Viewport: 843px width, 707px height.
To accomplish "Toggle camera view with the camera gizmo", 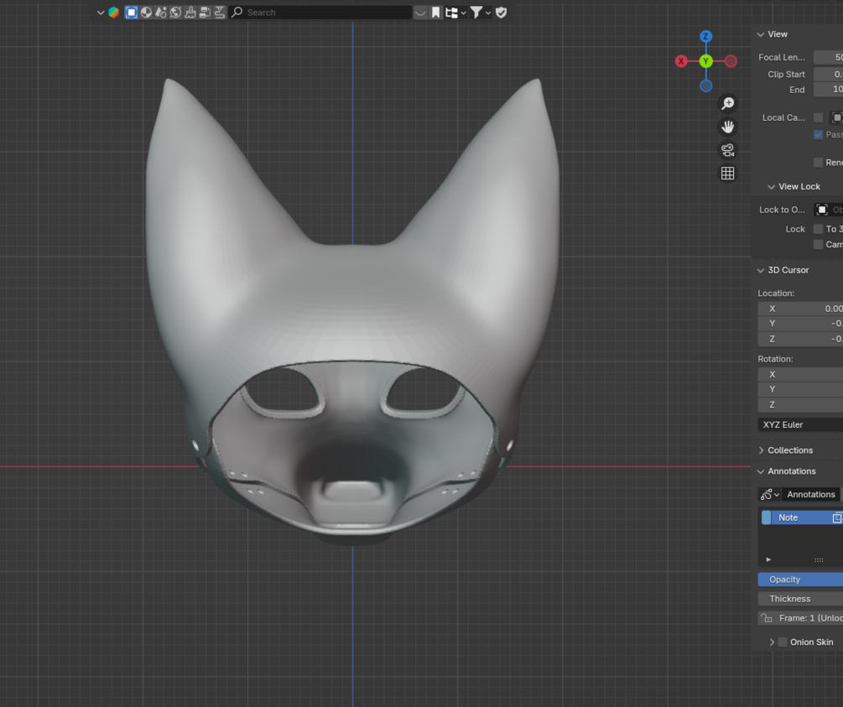I will coord(727,150).
